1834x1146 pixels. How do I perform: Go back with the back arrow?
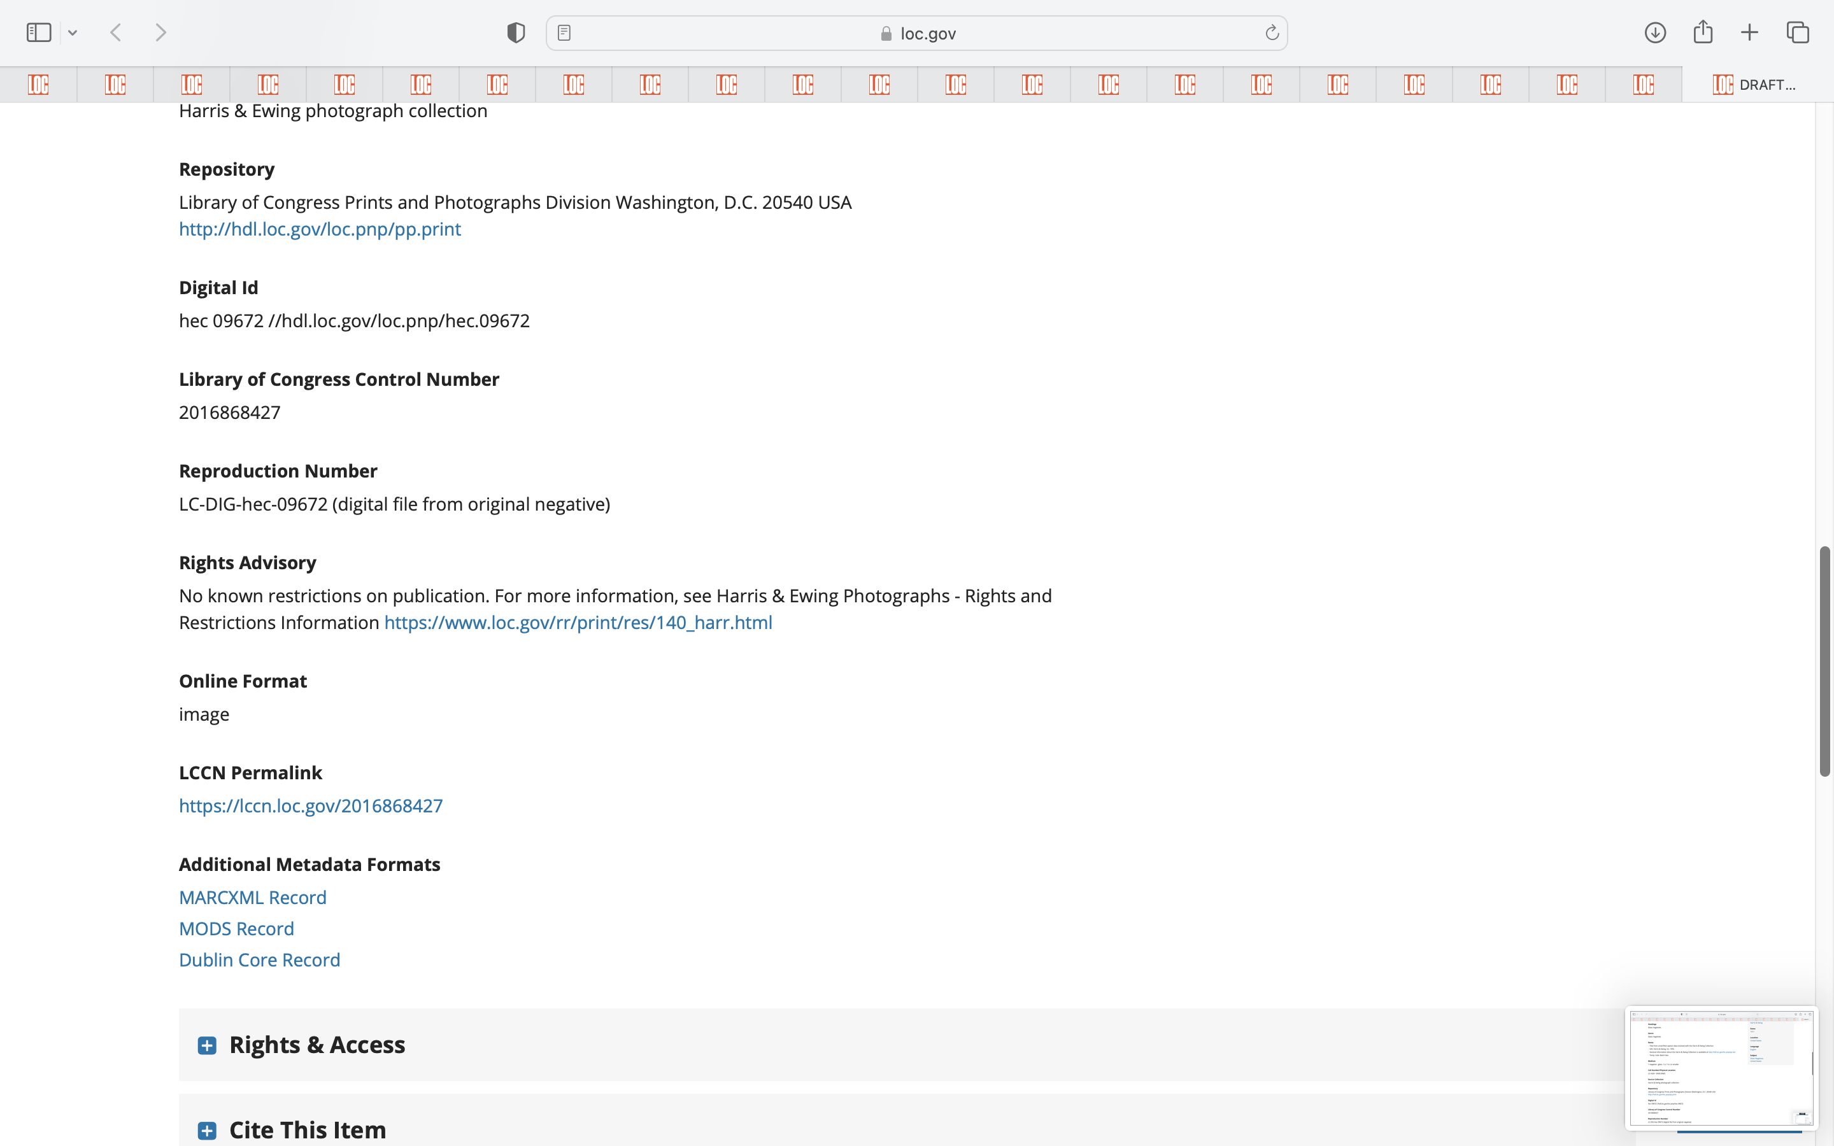tap(116, 32)
